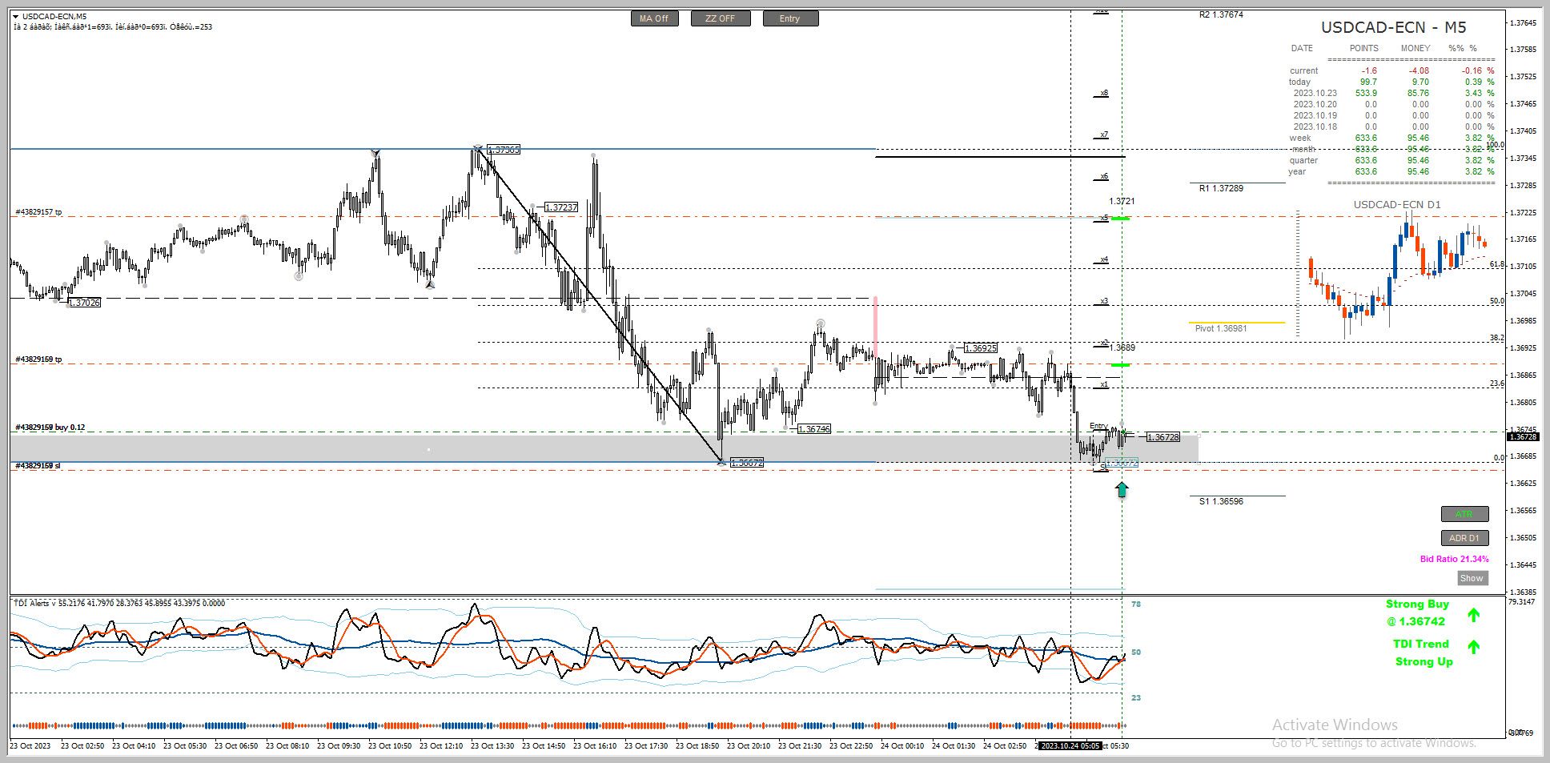The height and width of the screenshot is (763, 1550).
Task: Click the green marker under 1.3721
Action: 1121,218
